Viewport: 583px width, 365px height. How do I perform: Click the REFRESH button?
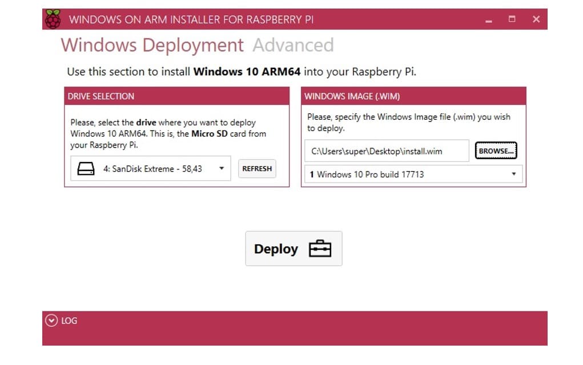pos(257,169)
